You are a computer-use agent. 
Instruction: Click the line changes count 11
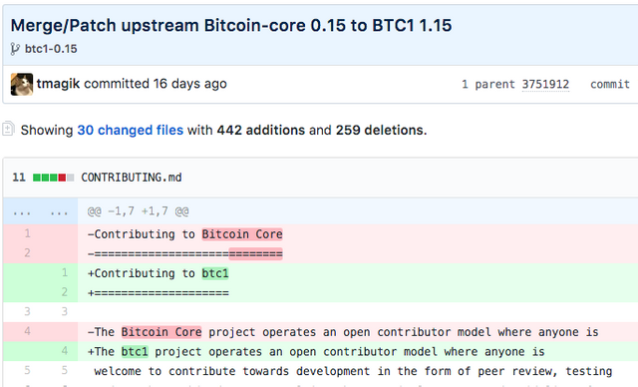[19, 178]
